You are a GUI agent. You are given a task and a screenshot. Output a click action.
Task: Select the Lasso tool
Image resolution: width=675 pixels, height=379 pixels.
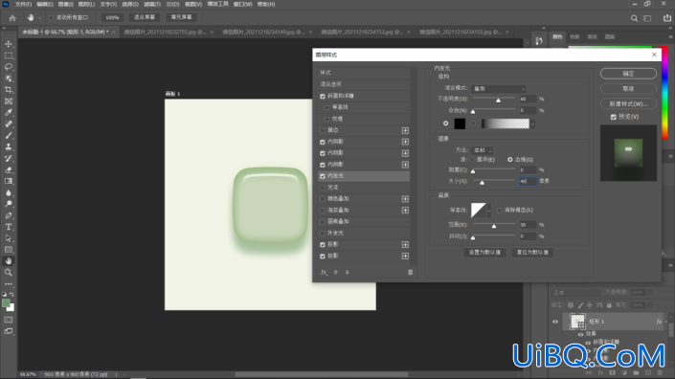(x=9, y=67)
